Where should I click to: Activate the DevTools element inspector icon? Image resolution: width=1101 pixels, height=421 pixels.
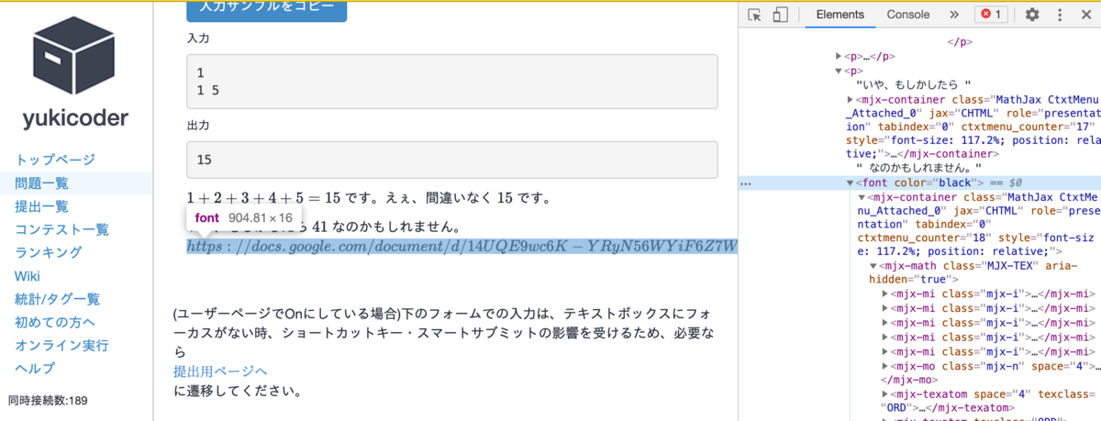click(x=755, y=15)
